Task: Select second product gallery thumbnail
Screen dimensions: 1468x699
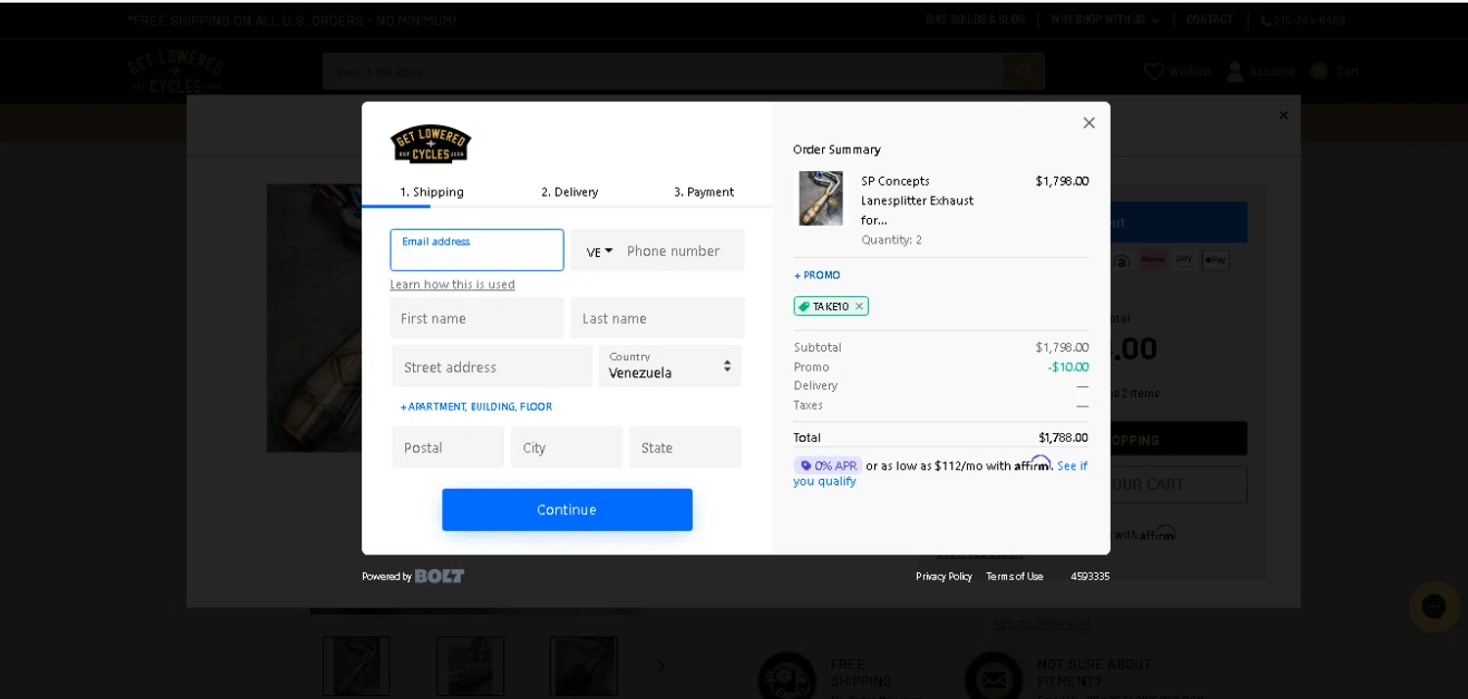Action: pos(470,666)
